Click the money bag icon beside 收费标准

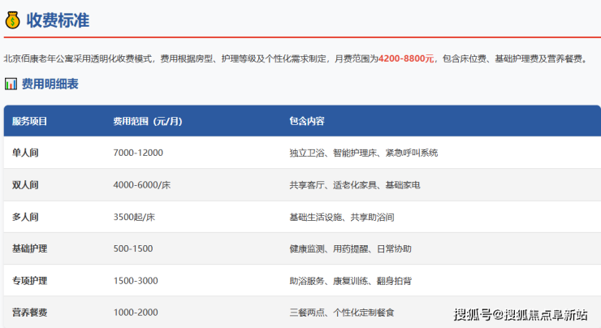pos(13,19)
